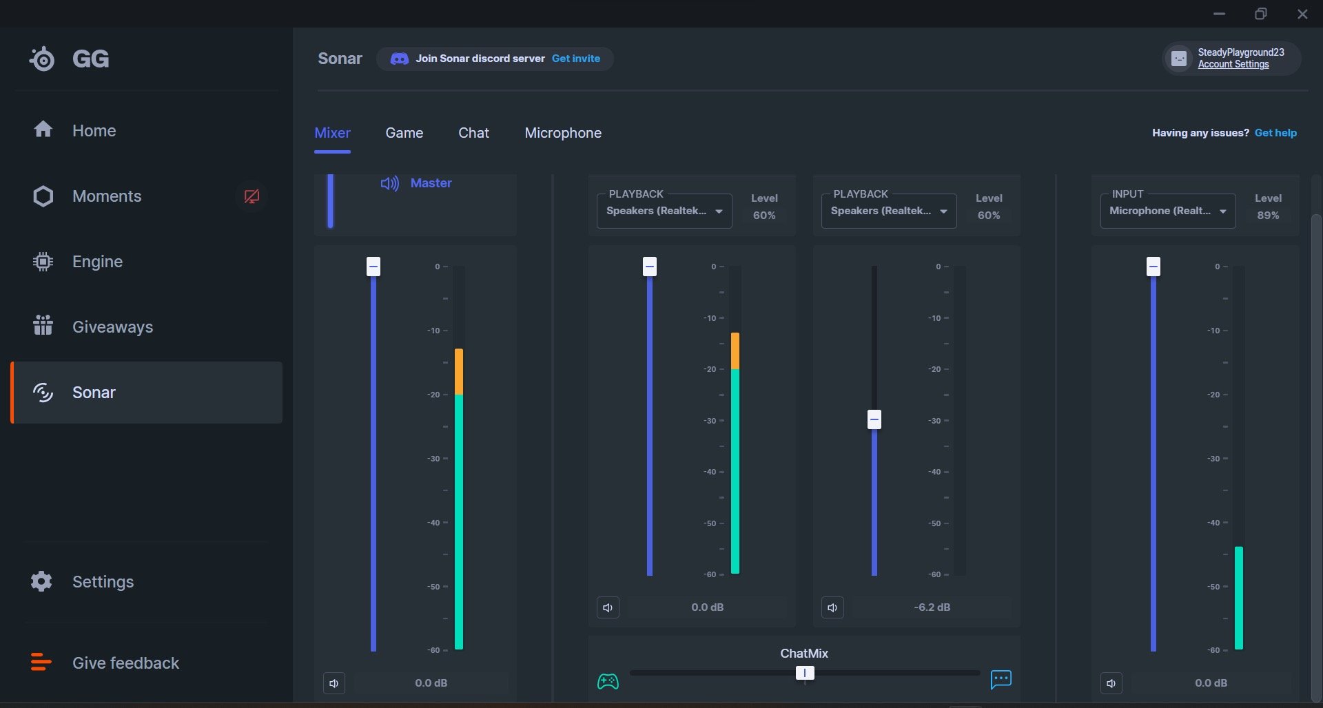Click the Discord logo icon

coord(399,59)
